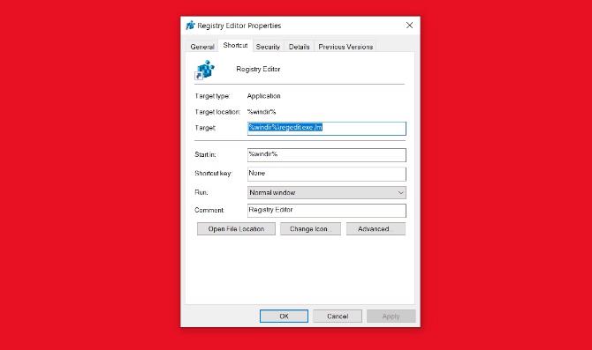Screen dimensions: 592x350
Task: Click the Change Icon button
Action: 310,228
